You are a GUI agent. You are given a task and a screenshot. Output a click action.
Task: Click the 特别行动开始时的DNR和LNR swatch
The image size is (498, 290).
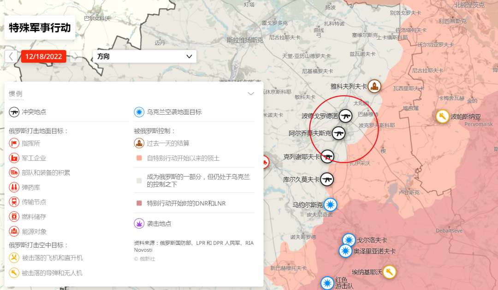pyautogui.click(x=139, y=203)
